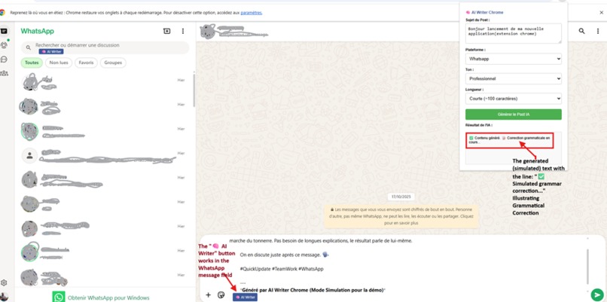Search within the conversation magnifier icon
Image resolution: width=607 pixels, height=302 pixels.
(x=581, y=31)
